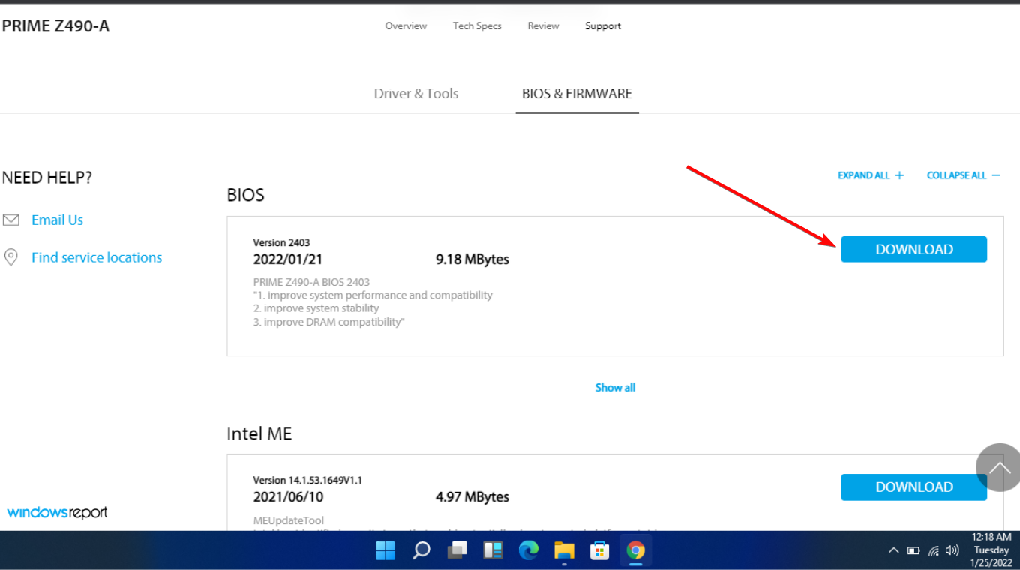Check the battery status icon

coord(913,550)
